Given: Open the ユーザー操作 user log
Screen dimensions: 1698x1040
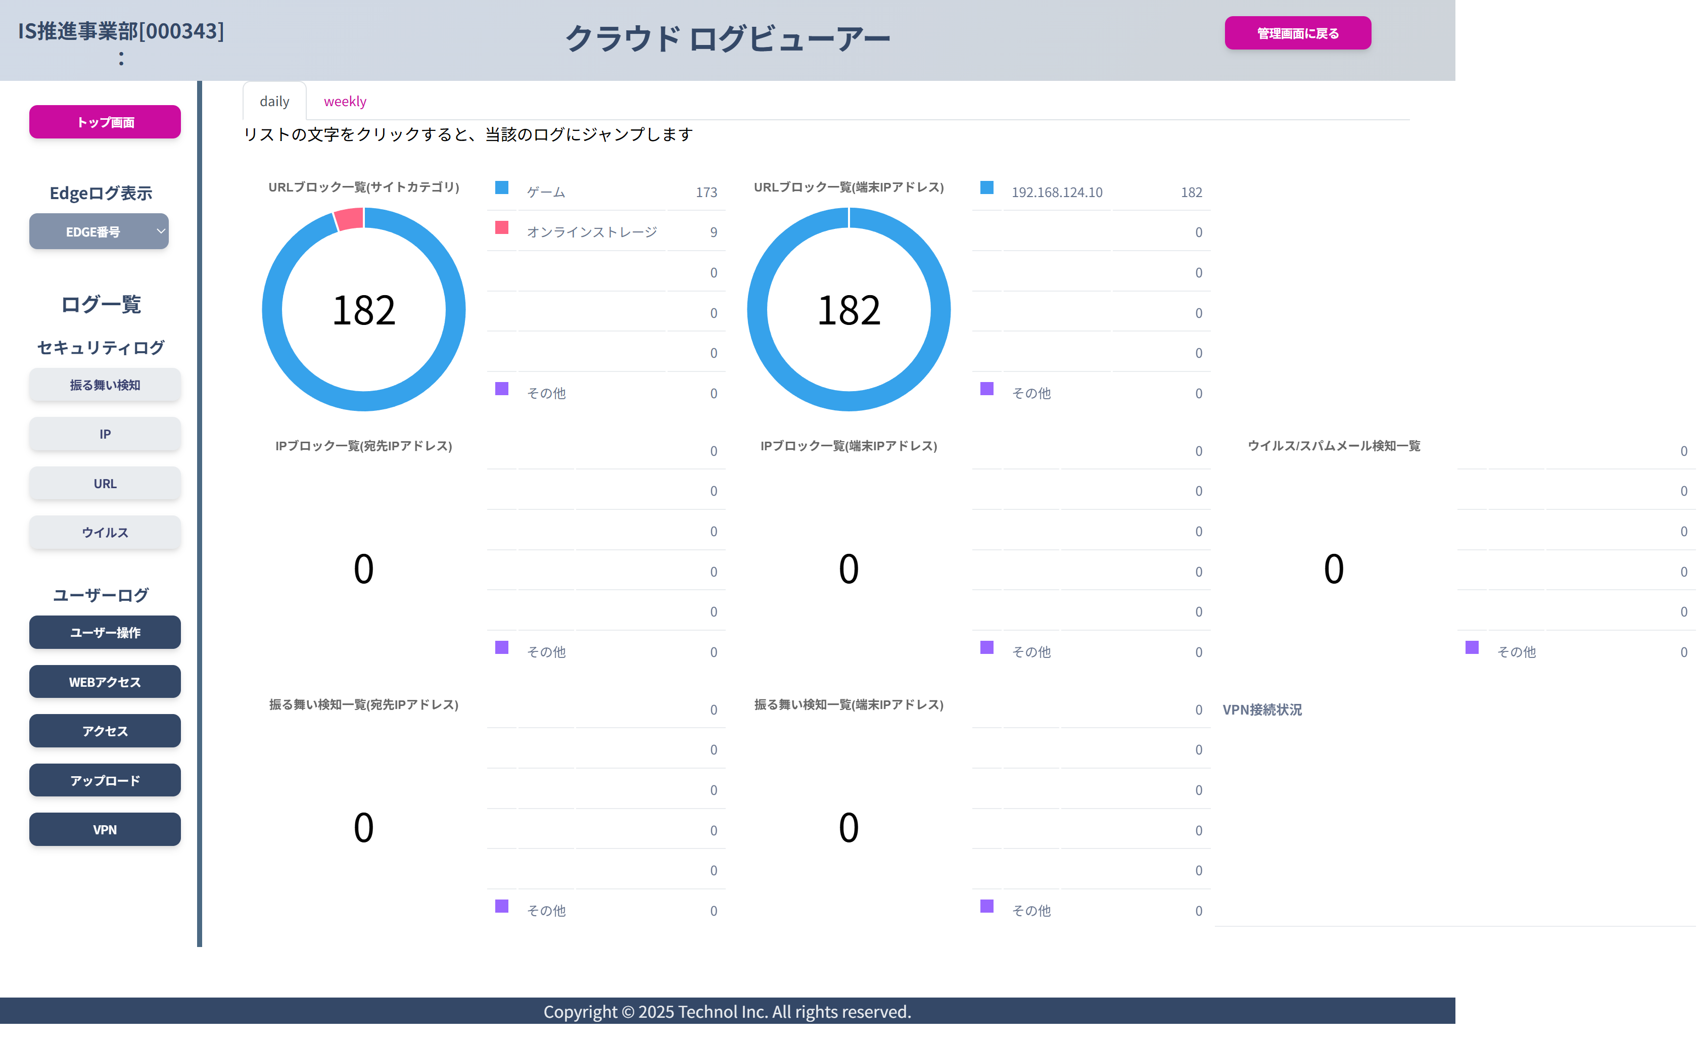Looking at the screenshot, I should (x=104, y=632).
